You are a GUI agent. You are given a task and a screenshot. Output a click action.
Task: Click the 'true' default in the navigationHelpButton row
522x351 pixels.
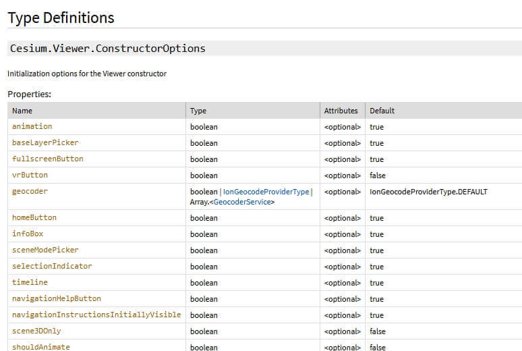[376, 299]
